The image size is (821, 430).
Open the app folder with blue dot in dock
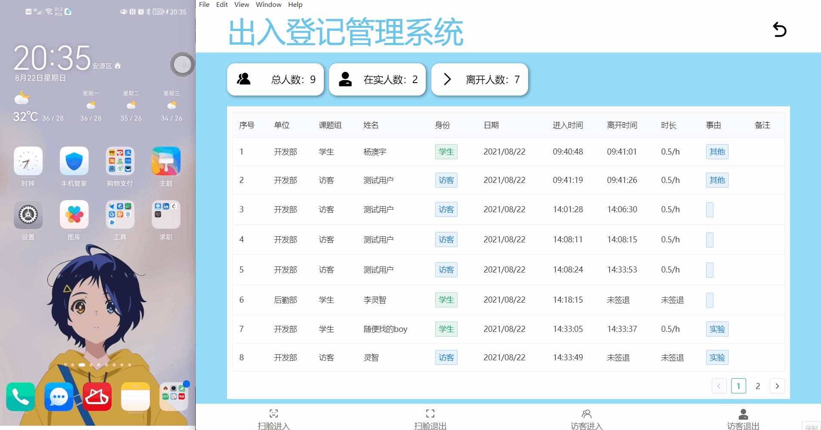pyautogui.click(x=174, y=396)
